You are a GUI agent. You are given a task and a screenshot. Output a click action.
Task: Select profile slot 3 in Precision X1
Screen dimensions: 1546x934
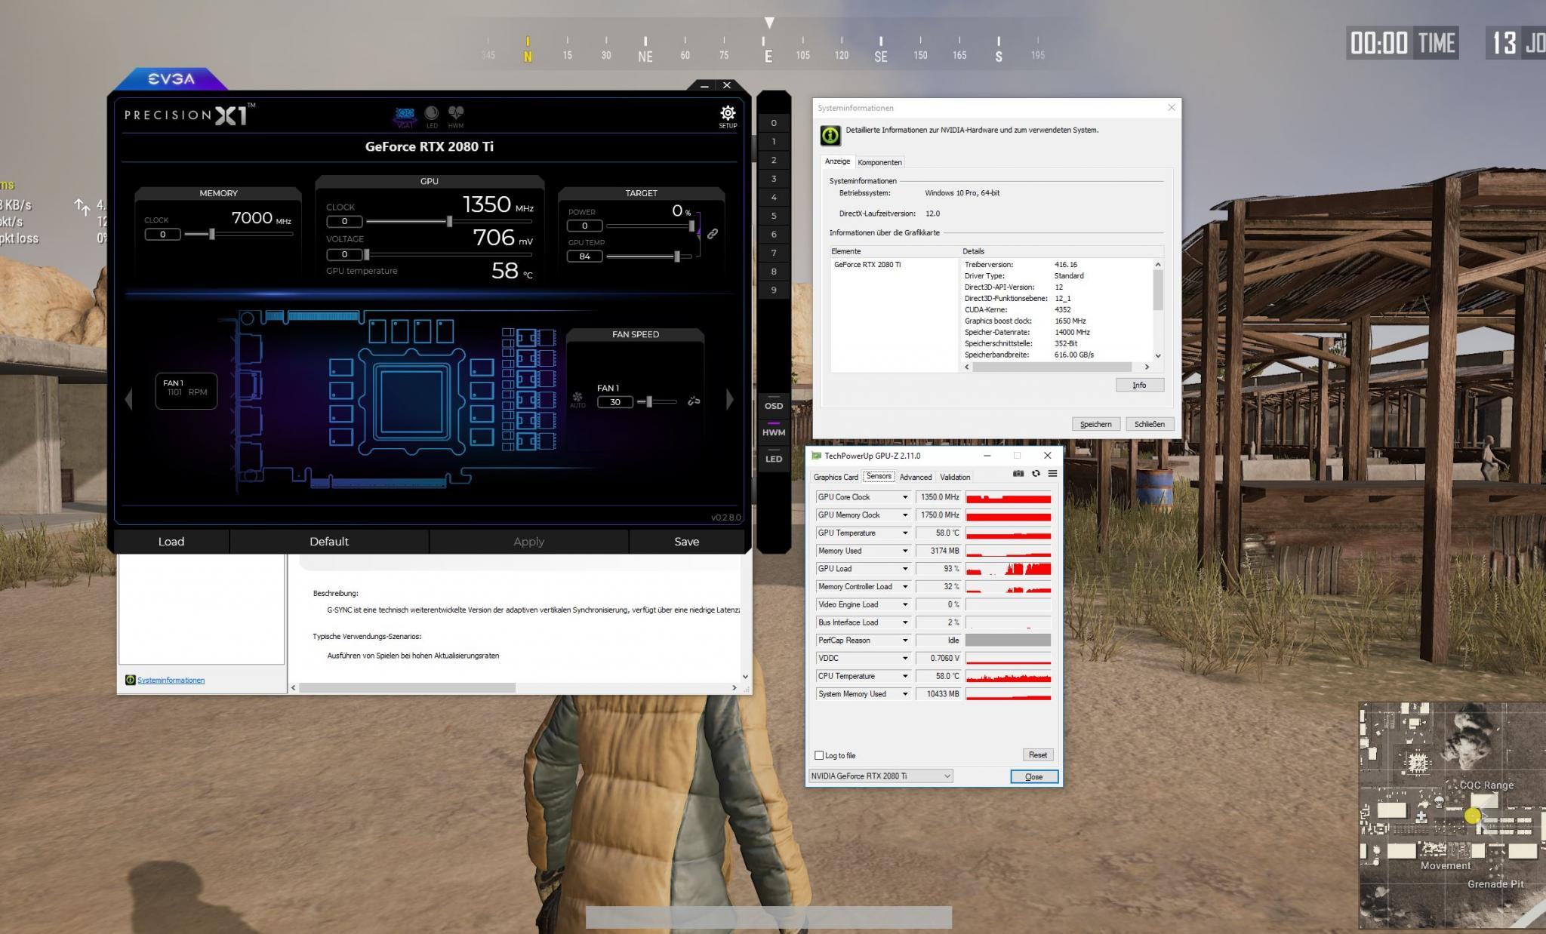pyautogui.click(x=774, y=179)
